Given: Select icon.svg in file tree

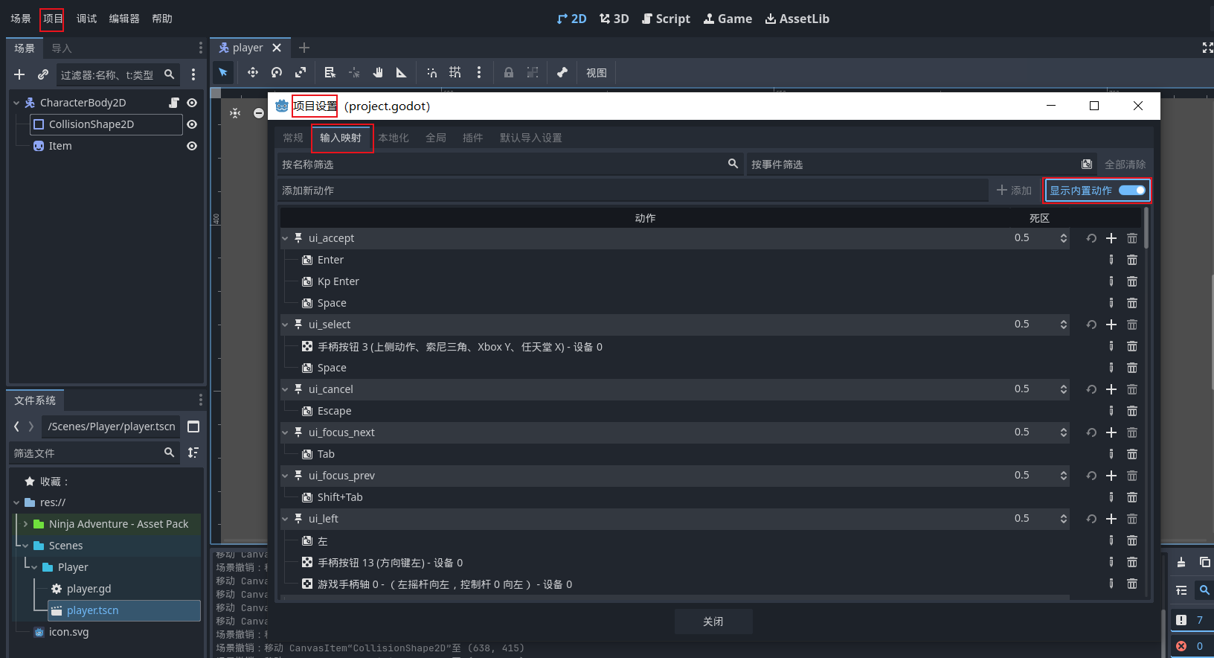Looking at the screenshot, I should (x=68, y=632).
